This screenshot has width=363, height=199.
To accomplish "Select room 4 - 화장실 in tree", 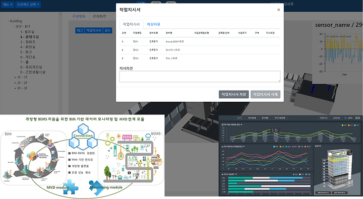I will [28, 47].
